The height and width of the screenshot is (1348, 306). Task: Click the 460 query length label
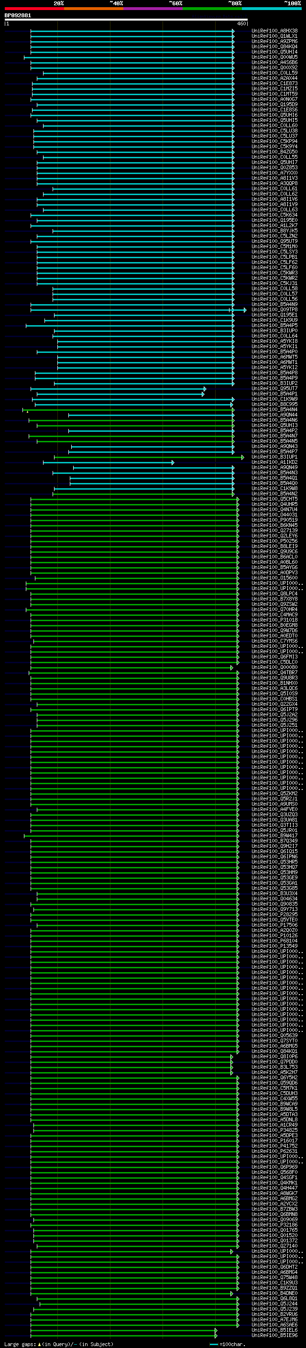pyautogui.click(x=241, y=23)
